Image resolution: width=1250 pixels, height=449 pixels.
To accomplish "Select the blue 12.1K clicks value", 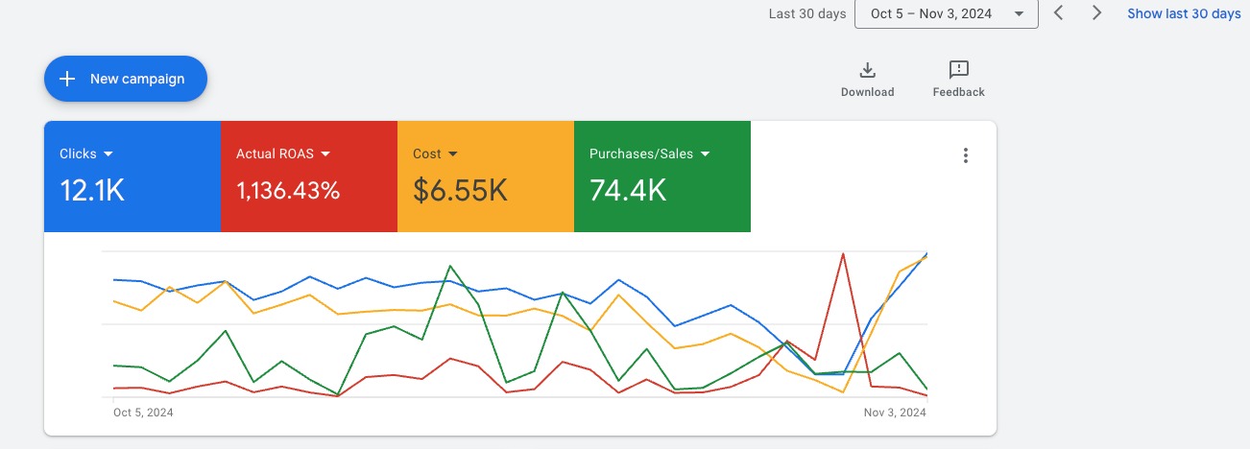I will click(x=92, y=191).
